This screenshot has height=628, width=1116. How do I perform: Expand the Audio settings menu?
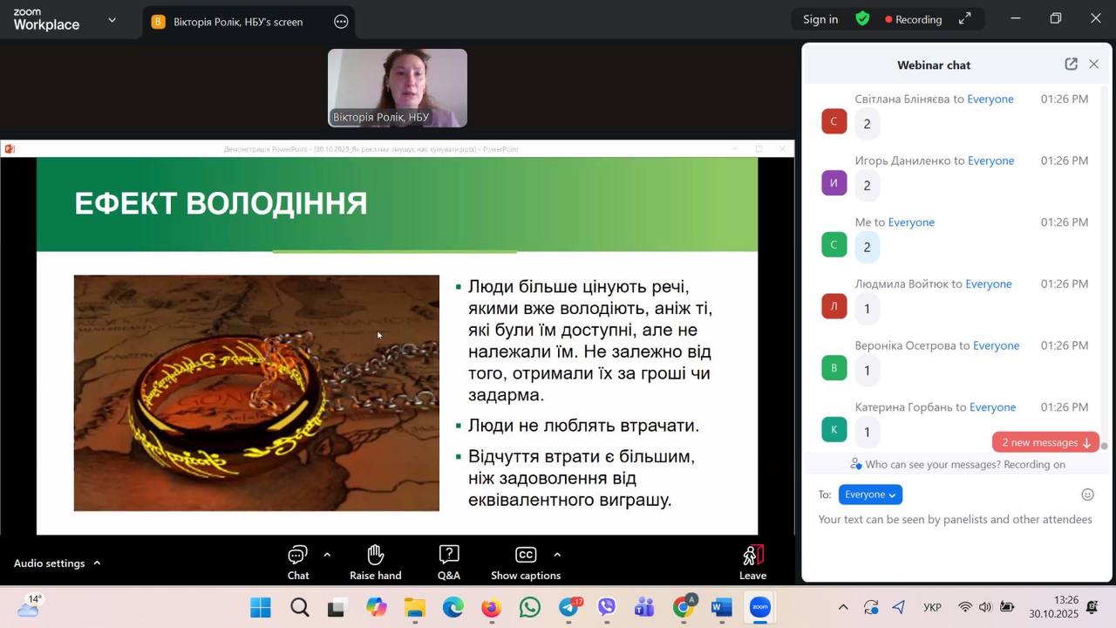(x=97, y=563)
